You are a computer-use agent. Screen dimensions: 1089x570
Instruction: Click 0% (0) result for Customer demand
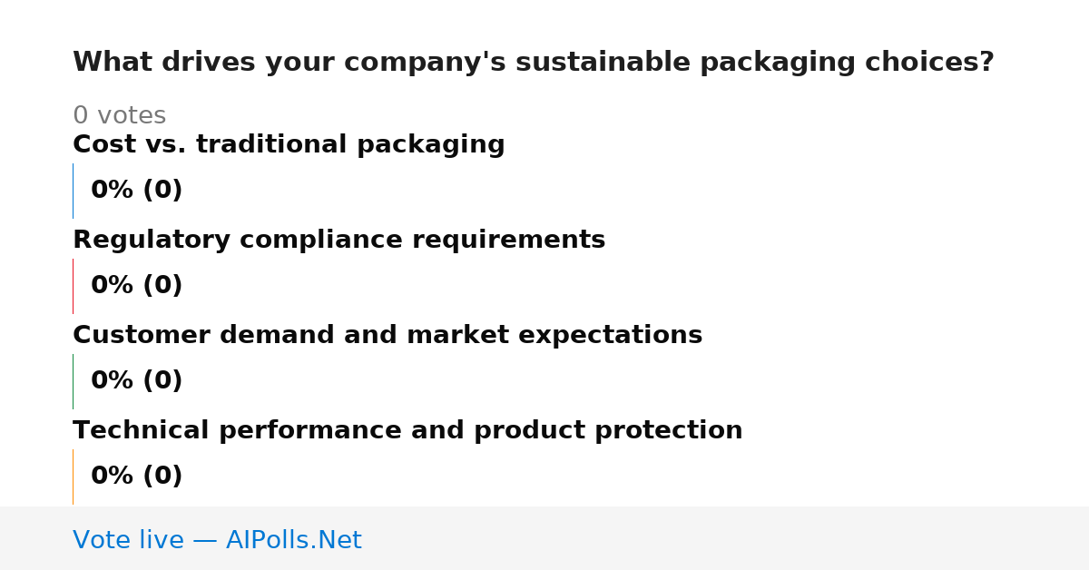(x=136, y=381)
